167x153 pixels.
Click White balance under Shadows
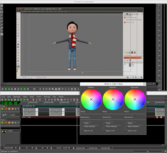[x=90, y=126]
